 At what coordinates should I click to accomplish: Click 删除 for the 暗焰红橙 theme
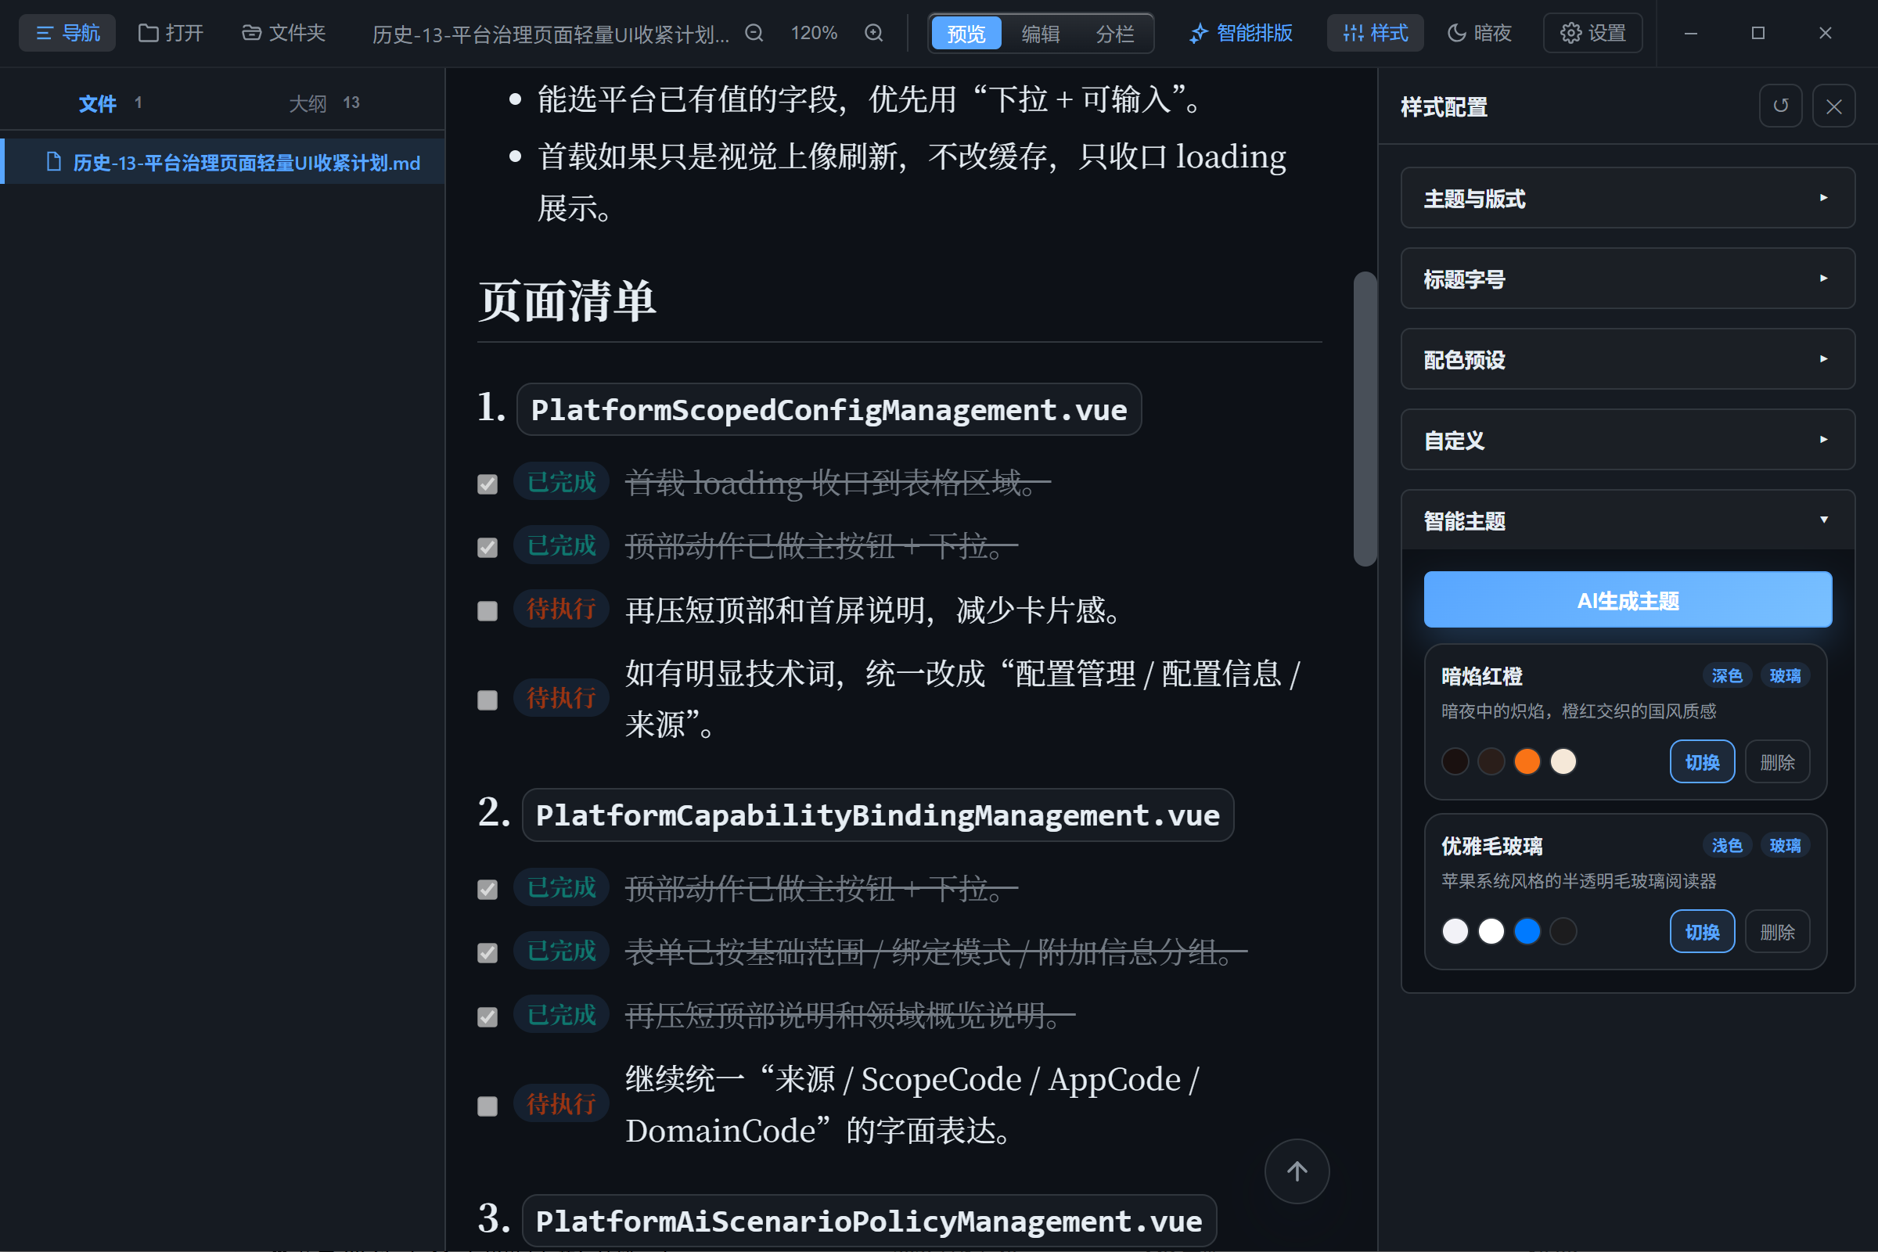click(1776, 761)
